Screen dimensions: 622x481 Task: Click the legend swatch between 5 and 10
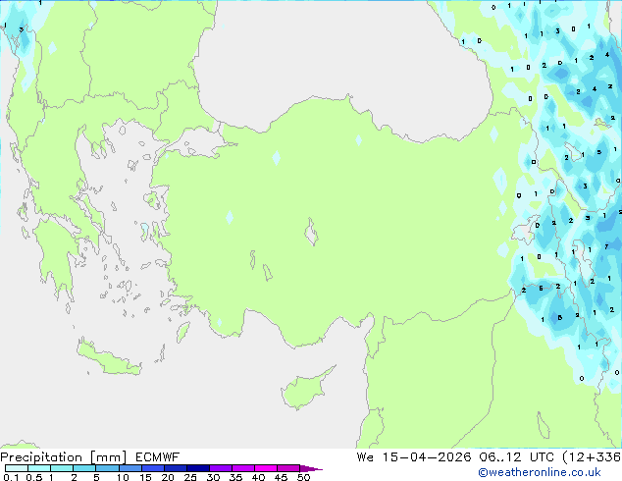click(x=107, y=468)
